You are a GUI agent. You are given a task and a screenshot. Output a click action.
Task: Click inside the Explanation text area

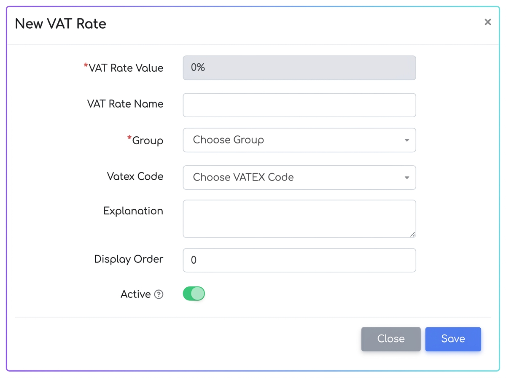click(x=299, y=219)
